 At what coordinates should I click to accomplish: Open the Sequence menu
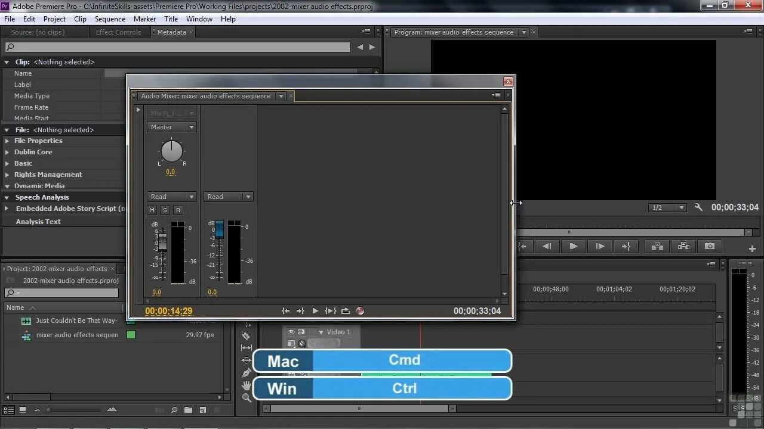(110, 18)
